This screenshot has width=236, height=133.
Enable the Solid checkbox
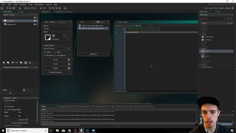click(x=55, y=52)
